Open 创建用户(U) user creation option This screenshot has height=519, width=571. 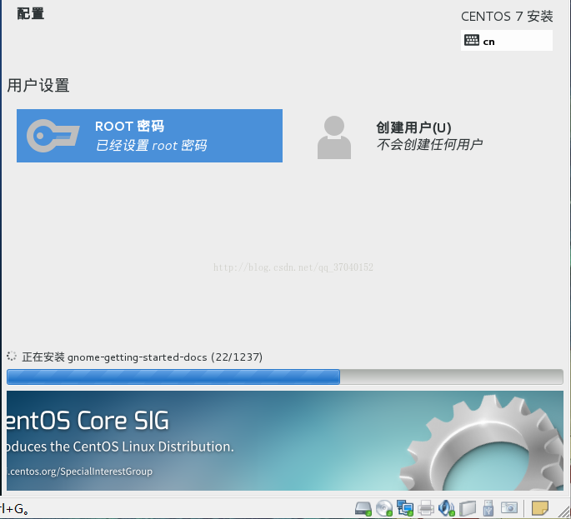[413, 127]
